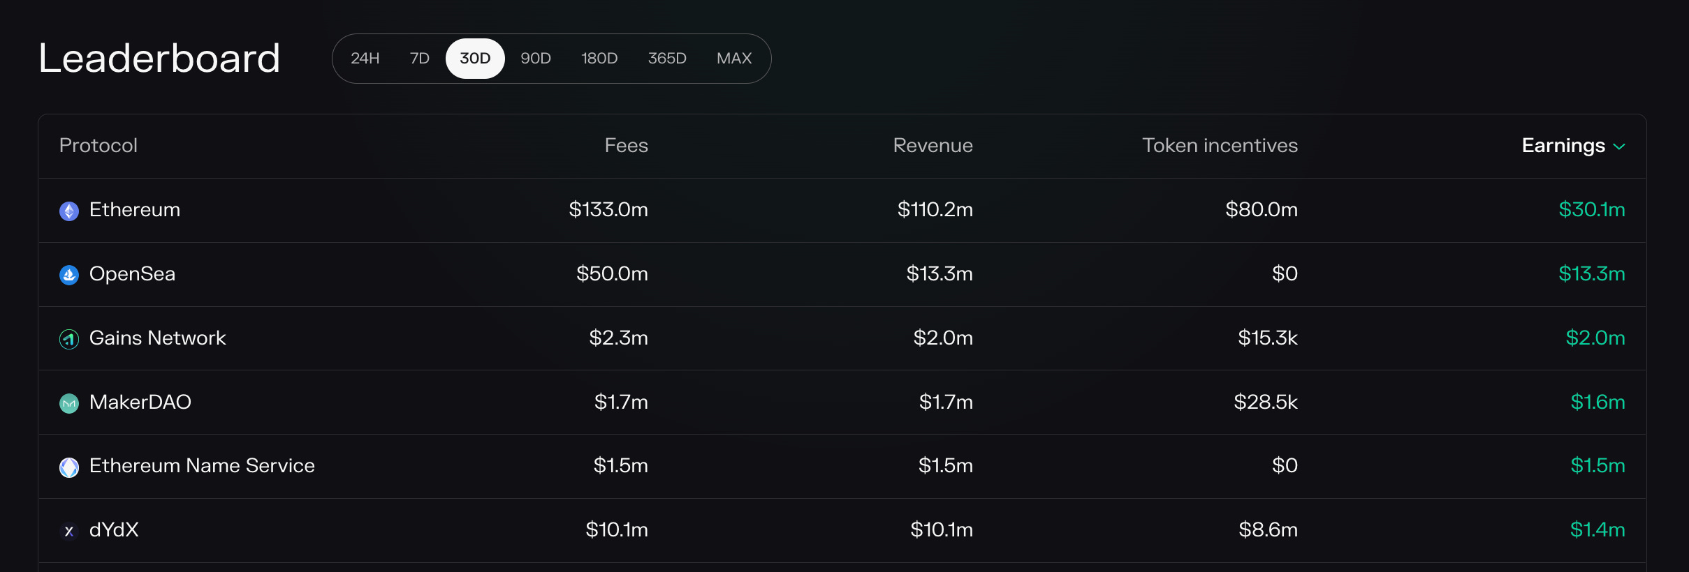Open the MakerDAO protocol row

pyautogui.click(x=842, y=402)
